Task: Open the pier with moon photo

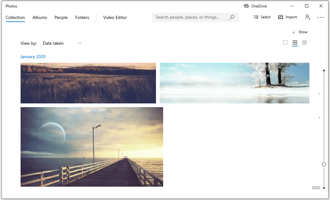Action: pyautogui.click(x=92, y=147)
